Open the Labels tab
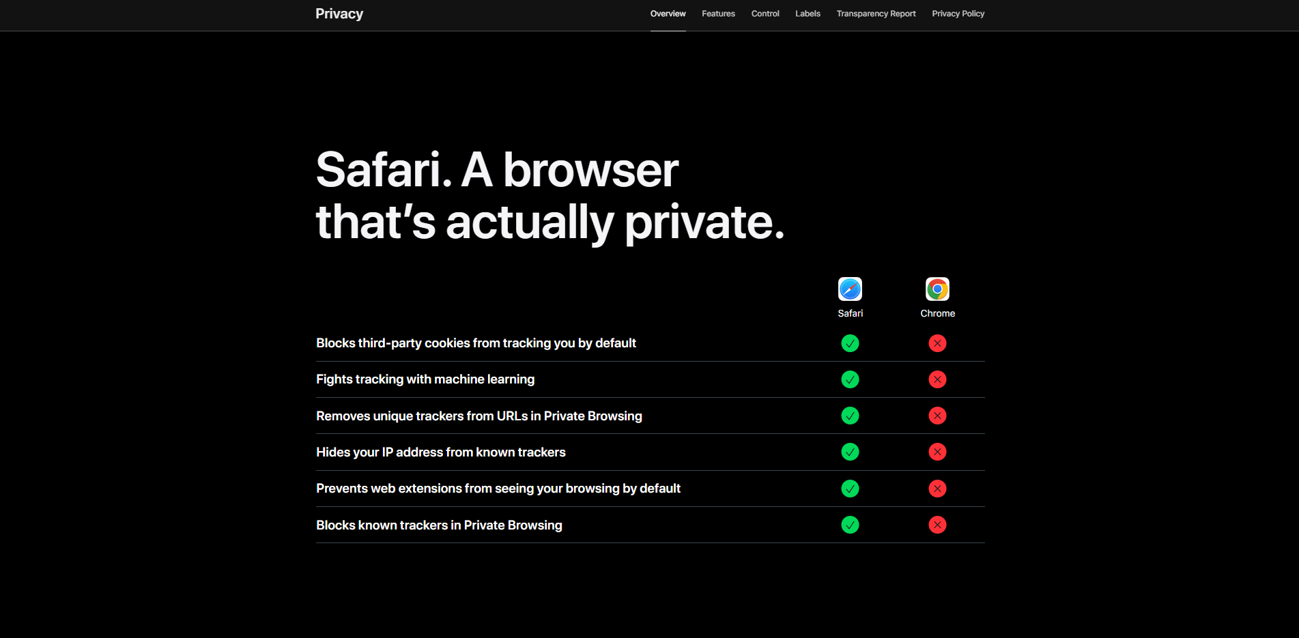Viewport: 1299px width, 638px height. pyautogui.click(x=808, y=14)
